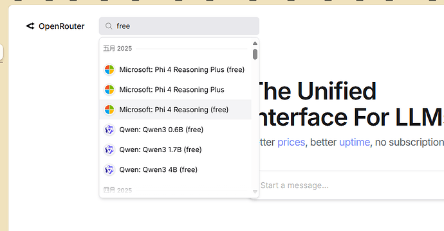
Task: Click the scroll up arrow in results list
Action: coord(255,43)
